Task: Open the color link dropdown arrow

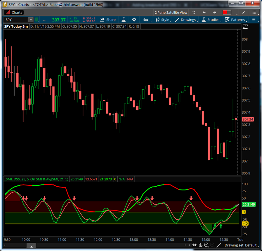Action: coord(237,14)
